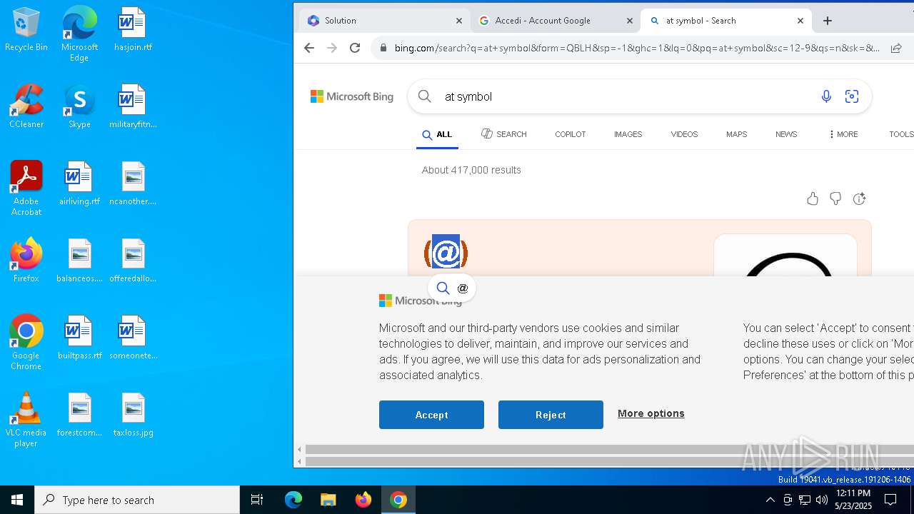Launch Google Chrome desktop shortcut
Image resolution: width=914 pixels, height=514 pixels.
26,343
